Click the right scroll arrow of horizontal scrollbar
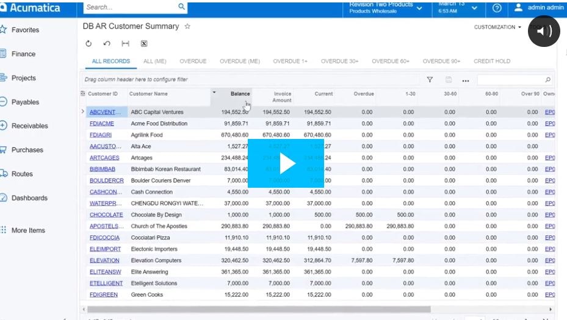The width and height of the screenshot is (567, 320). [551, 309]
